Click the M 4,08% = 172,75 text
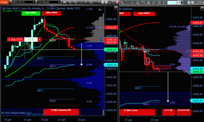This screenshot has width=204, height=122. pyautogui.click(x=12, y=11)
